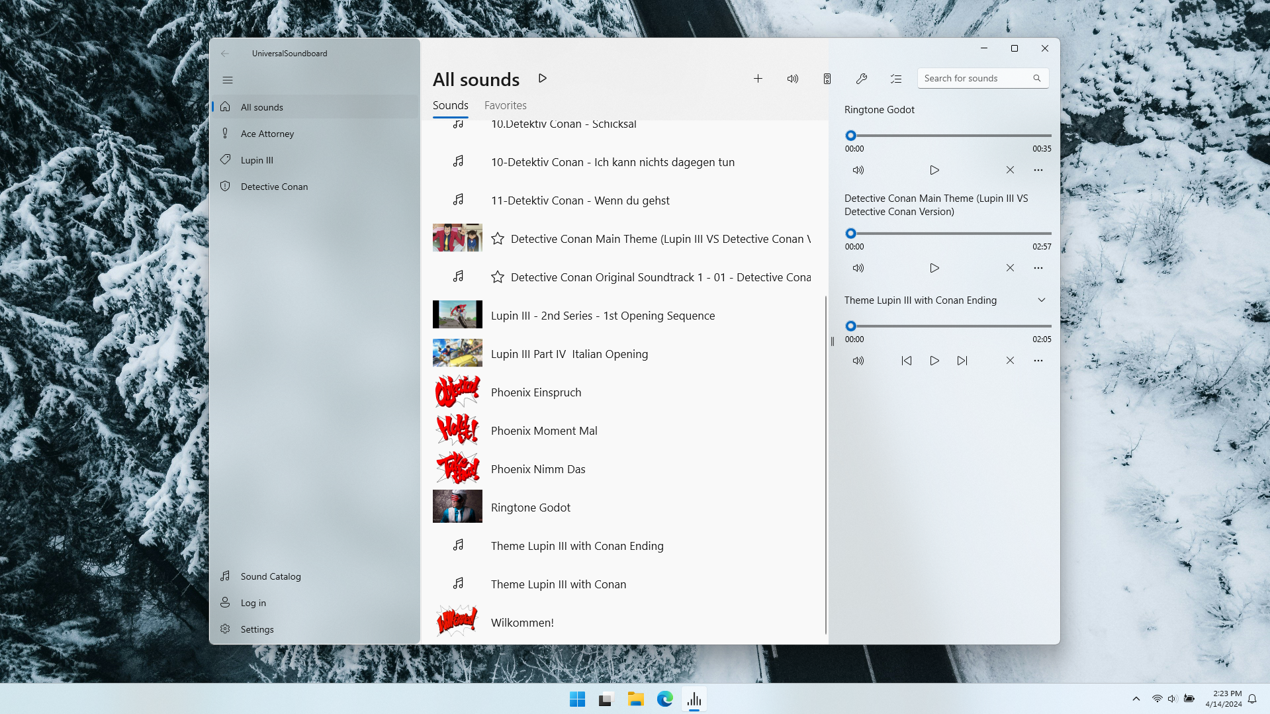1270x714 pixels.
Task: Play Detective Conan Main Theme in player
Action: 934,268
